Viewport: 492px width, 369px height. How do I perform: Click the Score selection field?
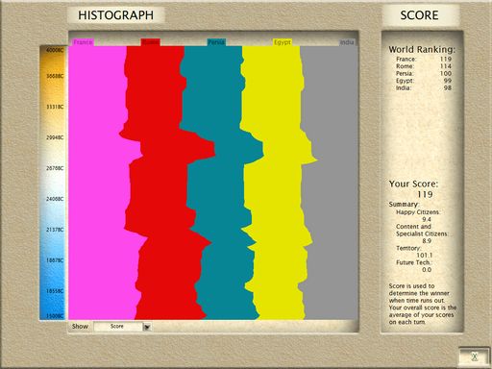117,327
